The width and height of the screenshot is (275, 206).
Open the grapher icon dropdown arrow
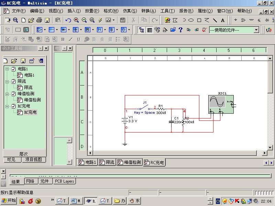click(114, 20)
